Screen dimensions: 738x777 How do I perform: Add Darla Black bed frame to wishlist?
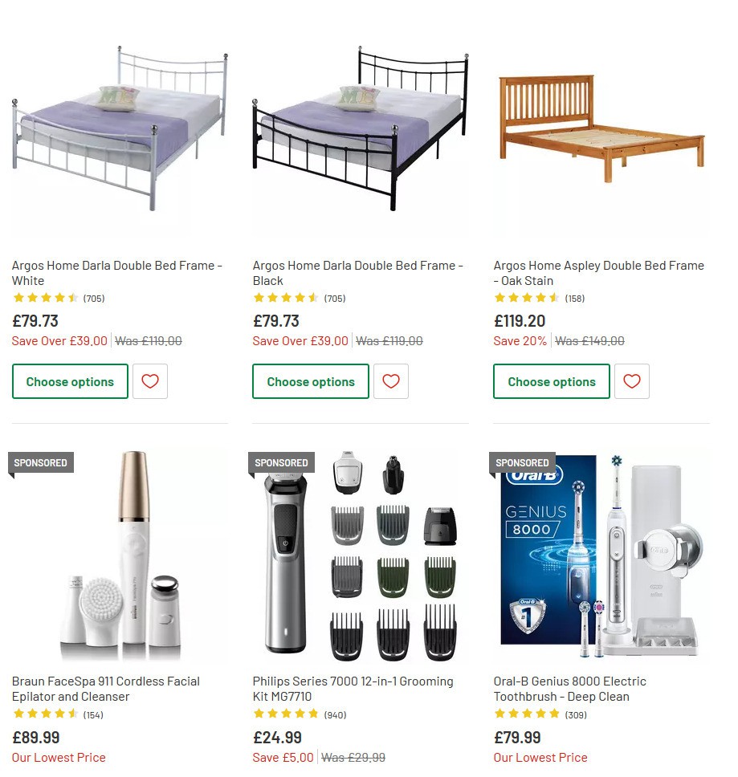(x=391, y=381)
